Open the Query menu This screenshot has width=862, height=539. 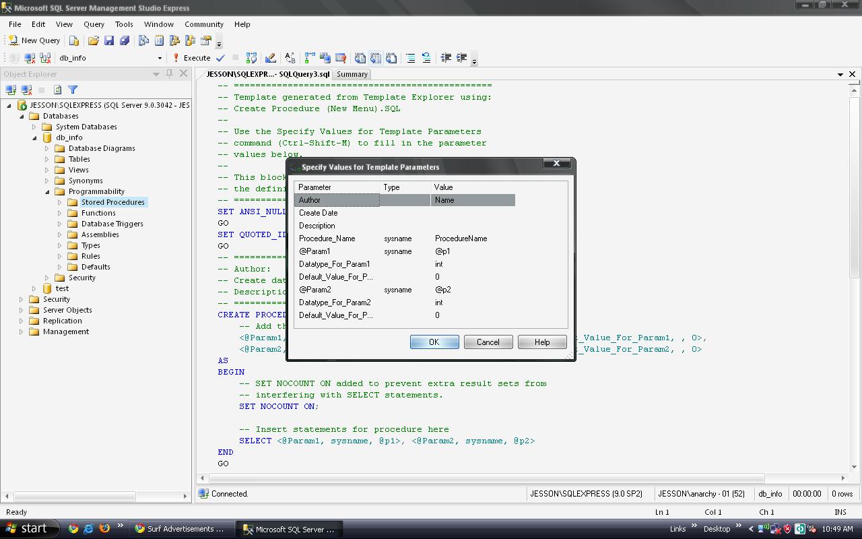coord(94,24)
